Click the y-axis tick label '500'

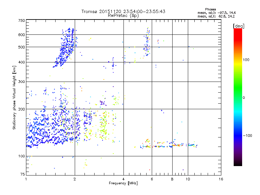pos(21,47)
